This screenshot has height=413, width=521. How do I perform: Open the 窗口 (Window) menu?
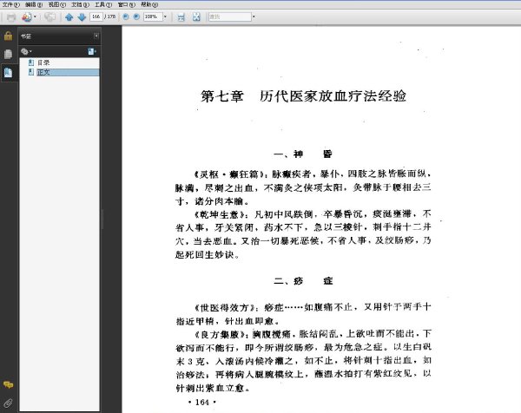(126, 4)
